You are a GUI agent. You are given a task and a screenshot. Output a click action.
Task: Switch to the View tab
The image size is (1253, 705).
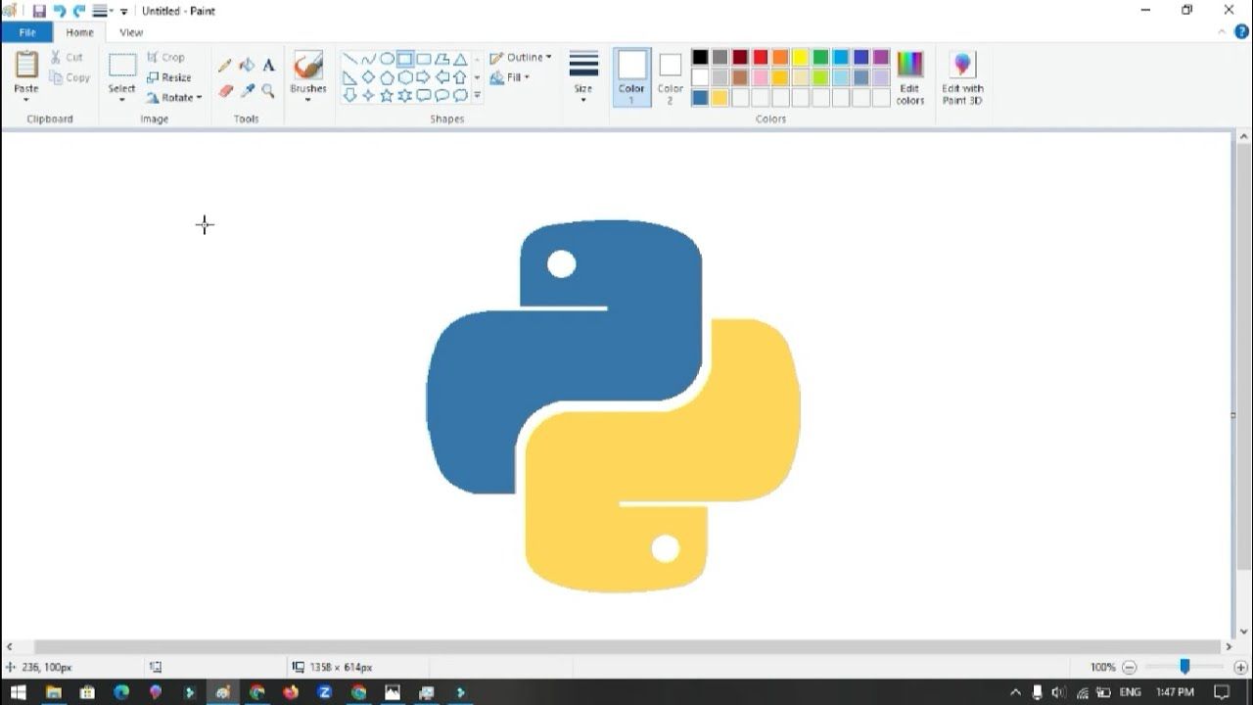[131, 31]
